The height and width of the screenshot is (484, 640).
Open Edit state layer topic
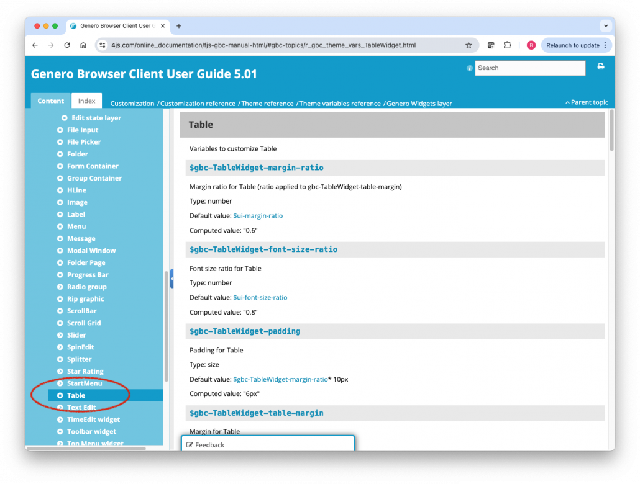pyautogui.click(x=96, y=118)
